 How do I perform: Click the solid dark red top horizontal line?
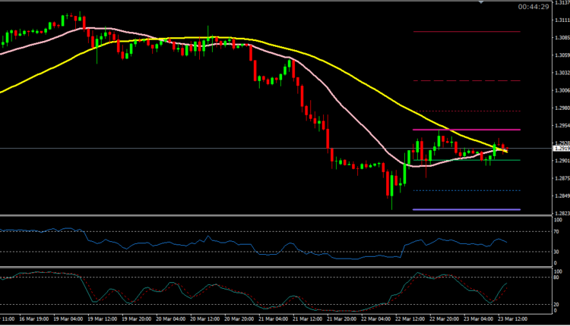point(454,32)
